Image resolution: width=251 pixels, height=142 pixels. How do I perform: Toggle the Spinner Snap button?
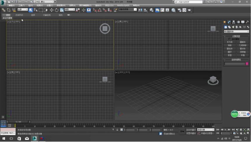click(x=110, y=10)
